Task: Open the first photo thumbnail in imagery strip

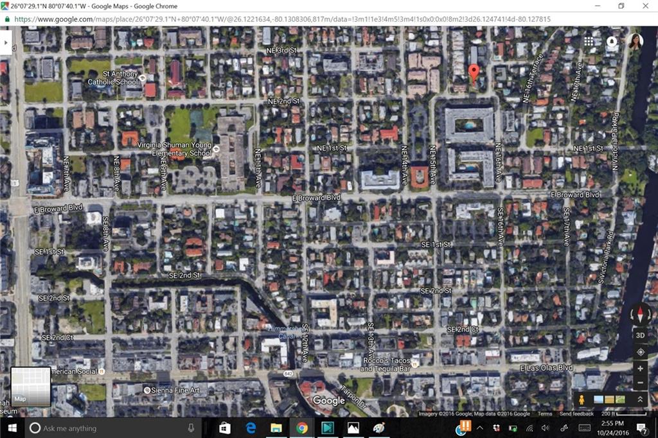Action: coord(599,399)
